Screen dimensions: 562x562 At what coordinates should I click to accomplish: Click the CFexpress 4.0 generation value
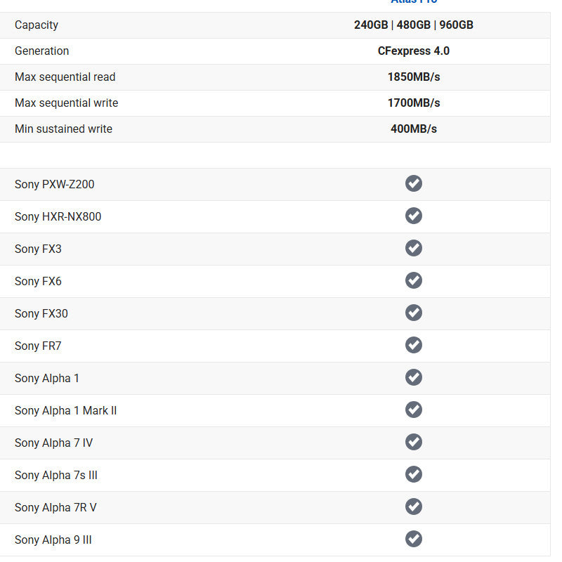click(x=414, y=51)
